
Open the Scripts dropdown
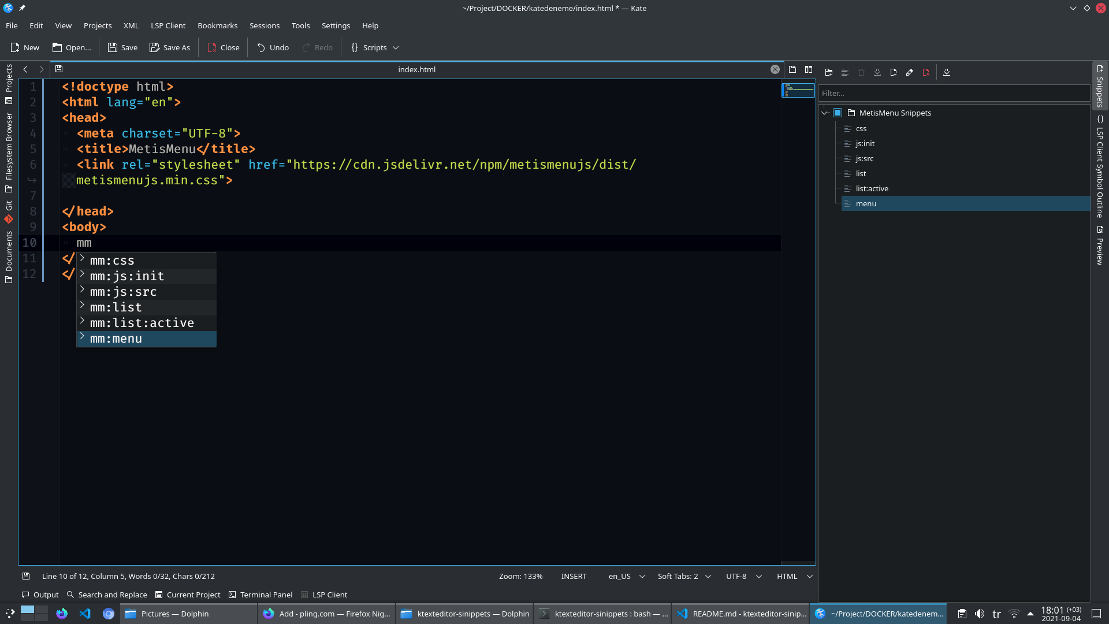374,47
